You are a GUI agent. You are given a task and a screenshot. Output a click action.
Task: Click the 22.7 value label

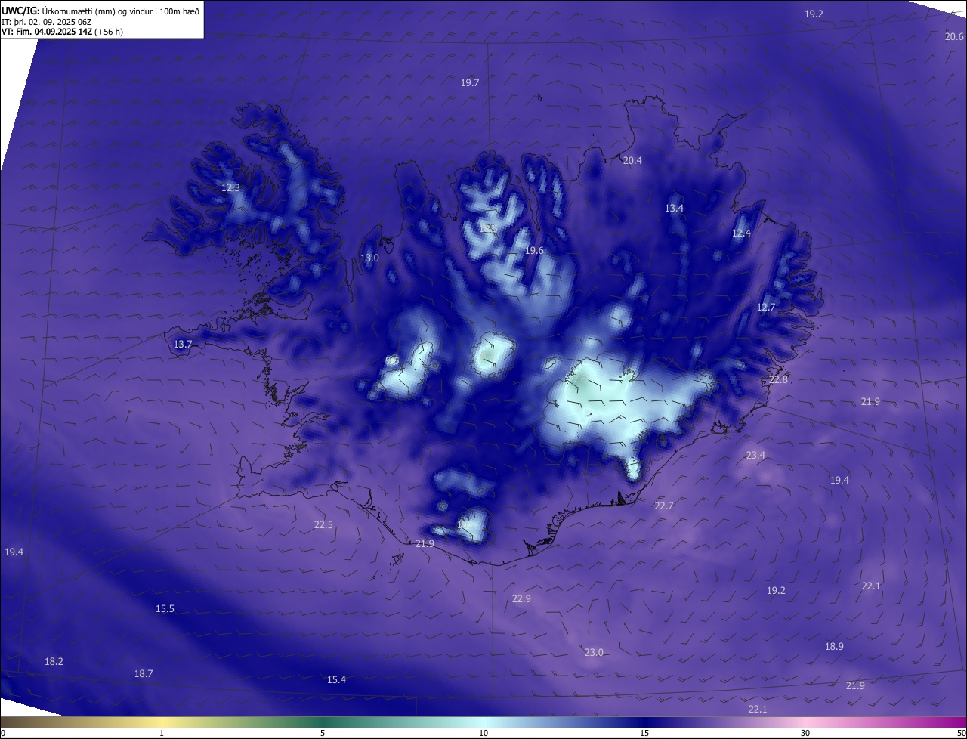(663, 506)
